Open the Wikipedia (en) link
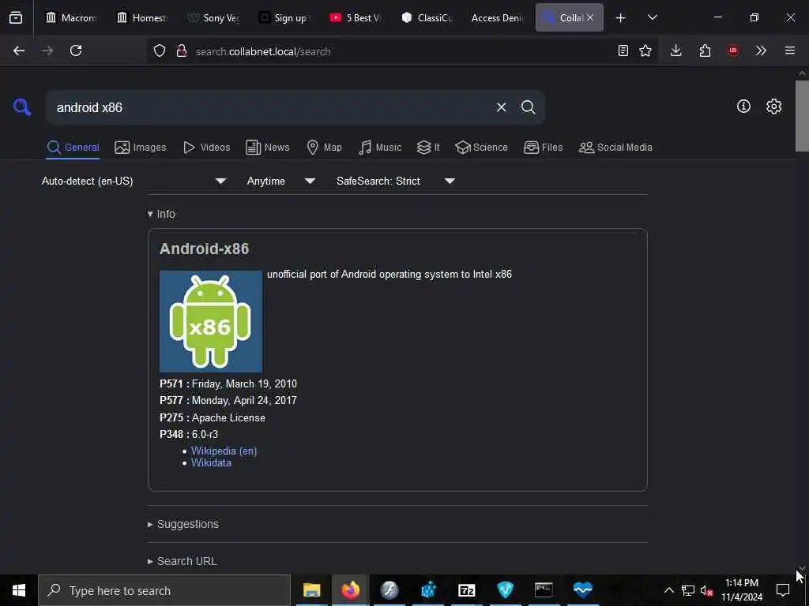The width and height of the screenshot is (809, 606). coord(224,451)
